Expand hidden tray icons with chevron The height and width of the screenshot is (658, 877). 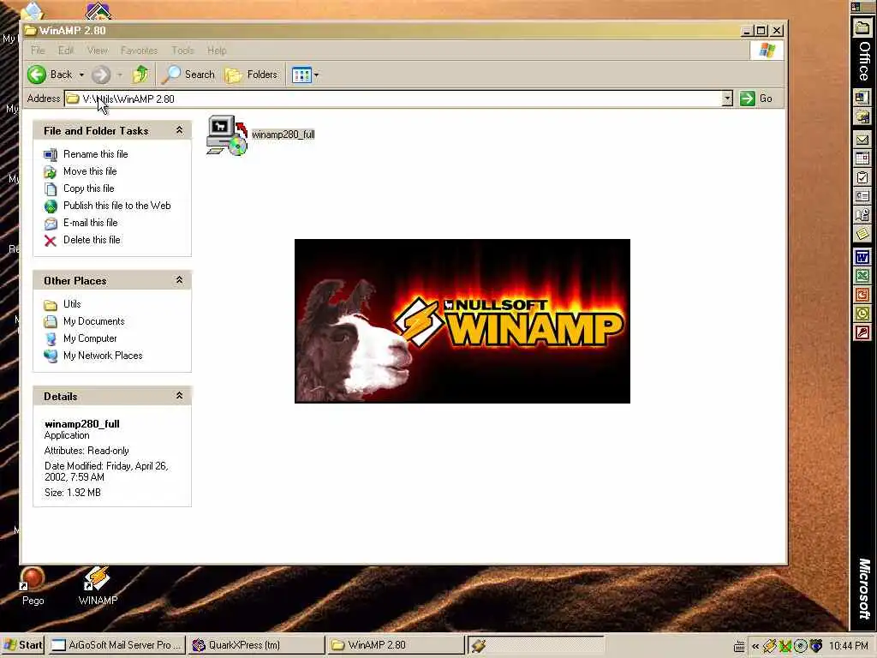pyautogui.click(x=755, y=646)
